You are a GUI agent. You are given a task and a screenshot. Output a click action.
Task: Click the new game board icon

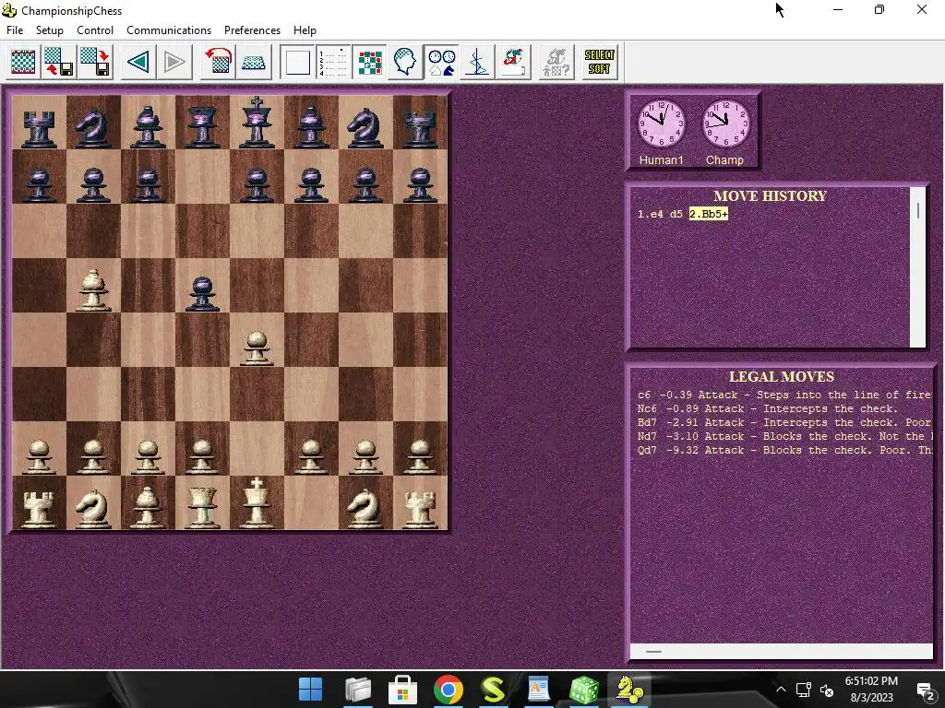(x=23, y=62)
